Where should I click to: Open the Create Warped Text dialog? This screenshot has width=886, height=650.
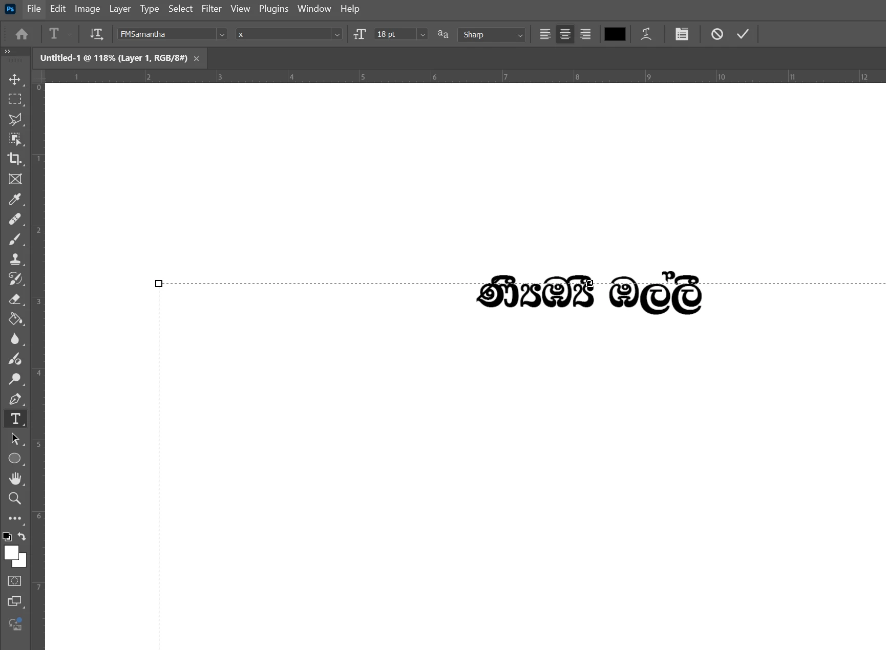pos(646,34)
